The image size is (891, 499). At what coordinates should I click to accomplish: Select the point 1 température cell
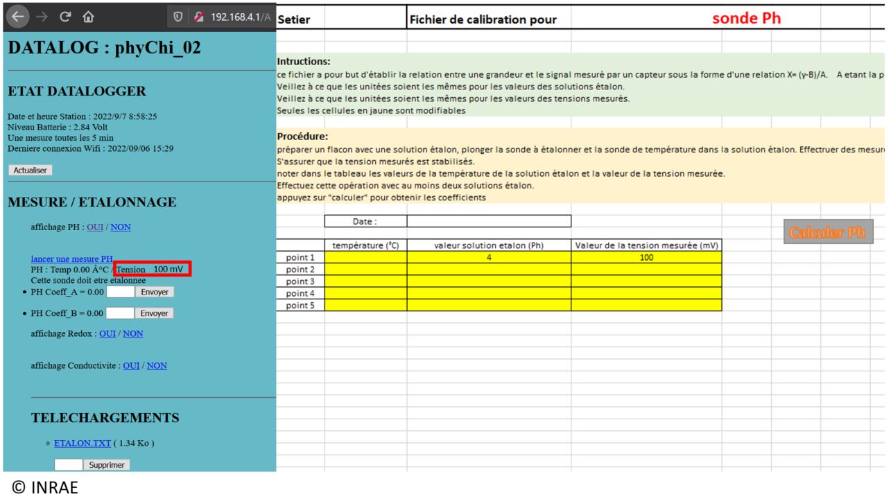[365, 257]
